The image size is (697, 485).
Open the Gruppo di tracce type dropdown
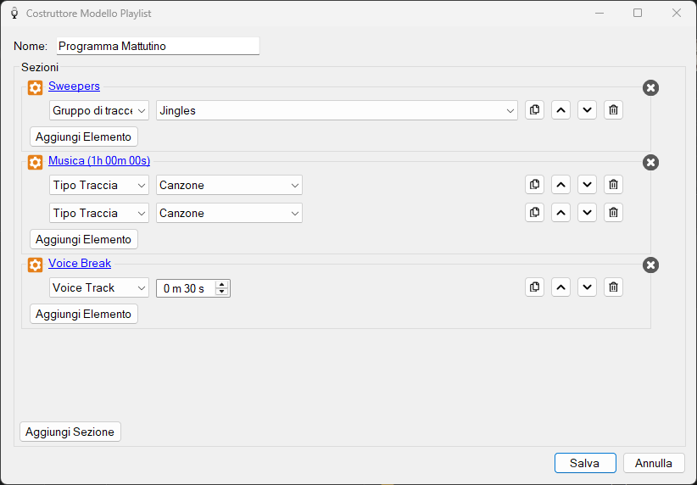tap(98, 110)
